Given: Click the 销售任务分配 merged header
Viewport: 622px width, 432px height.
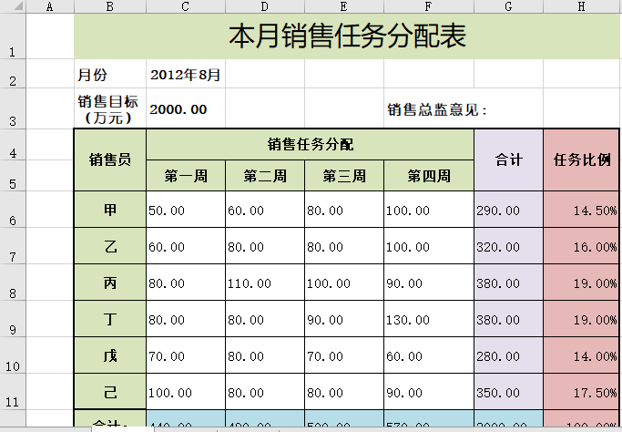Looking at the screenshot, I should click(310, 144).
